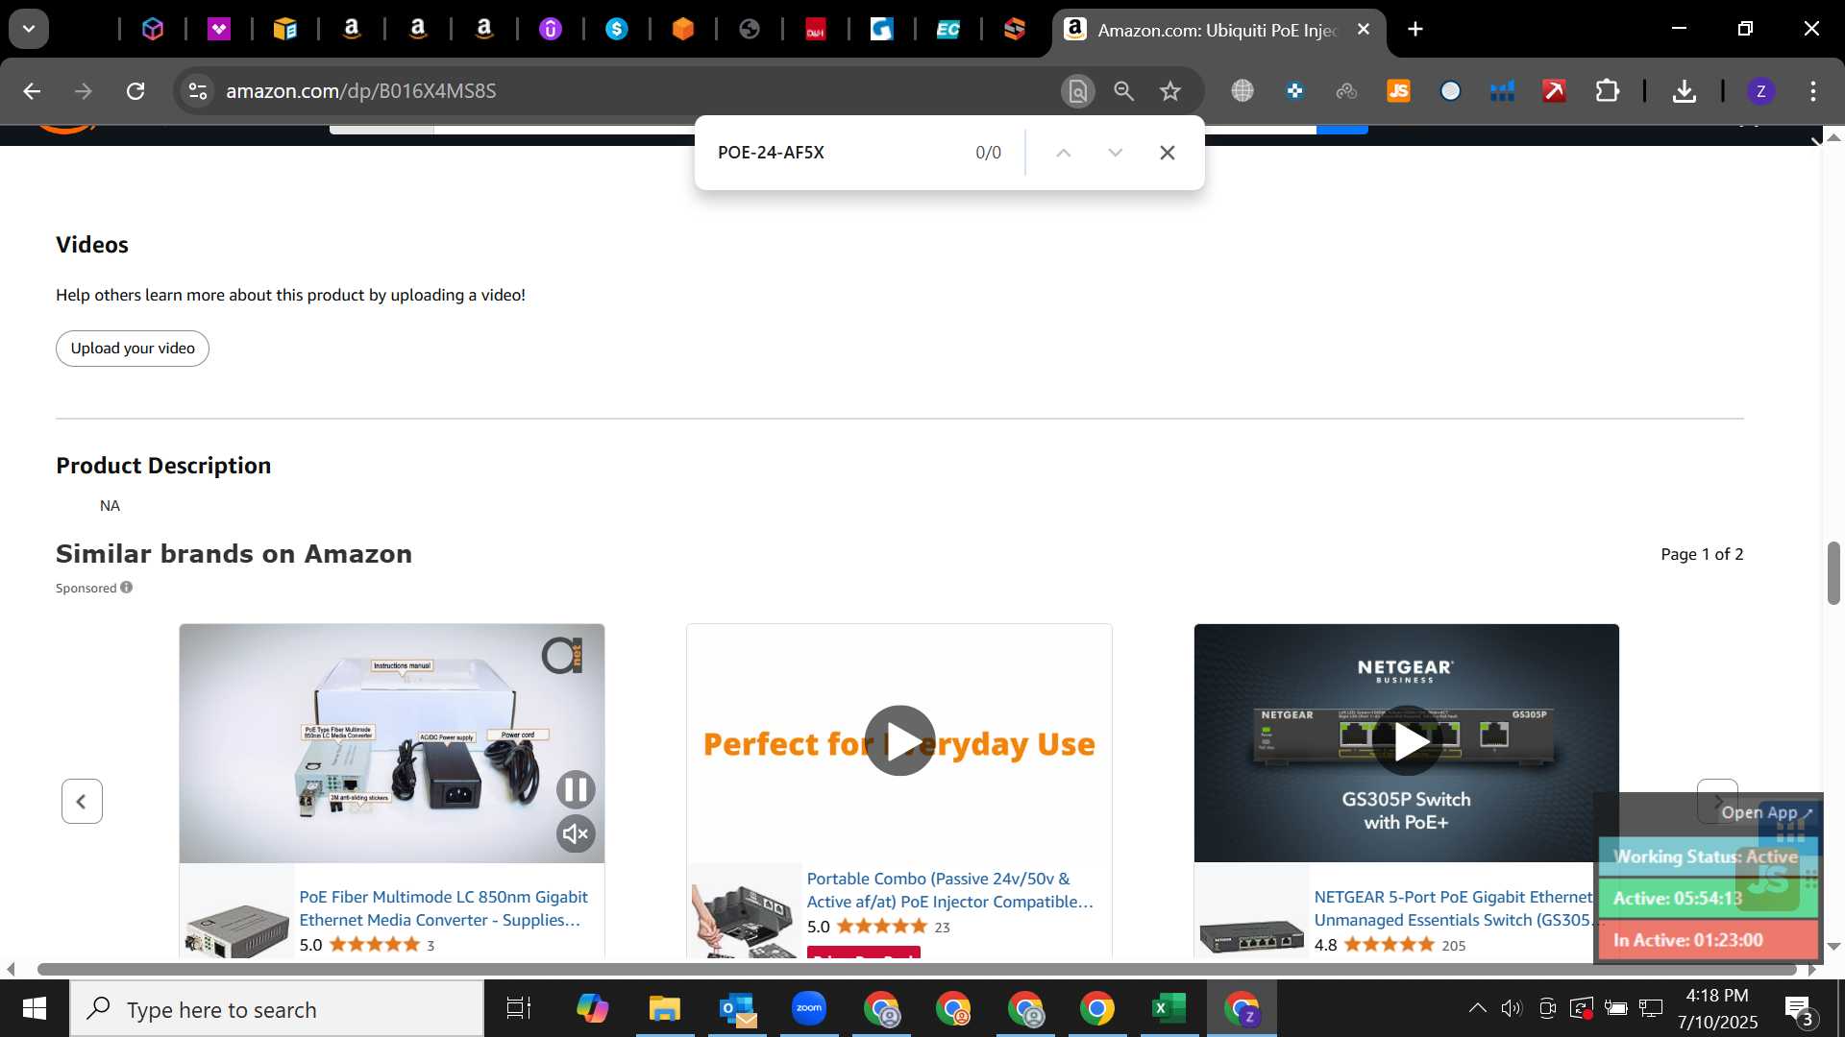
Task: Pause the media converter video
Action: pos(576,789)
